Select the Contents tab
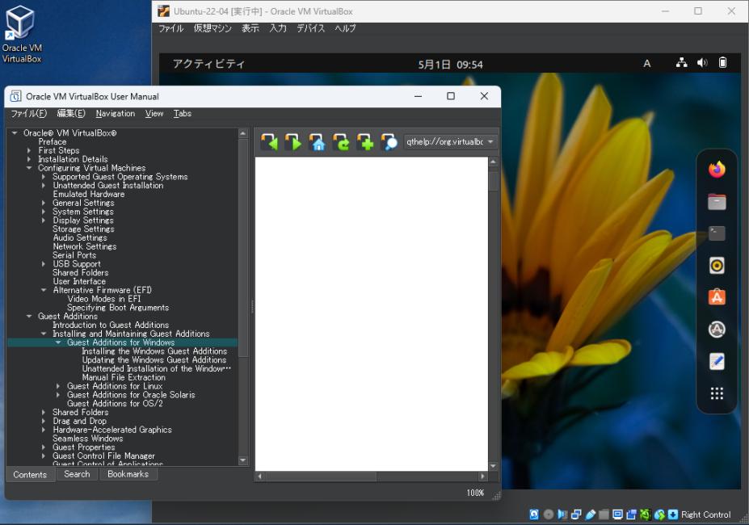Viewport: 749px width, 525px height. [30, 474]
